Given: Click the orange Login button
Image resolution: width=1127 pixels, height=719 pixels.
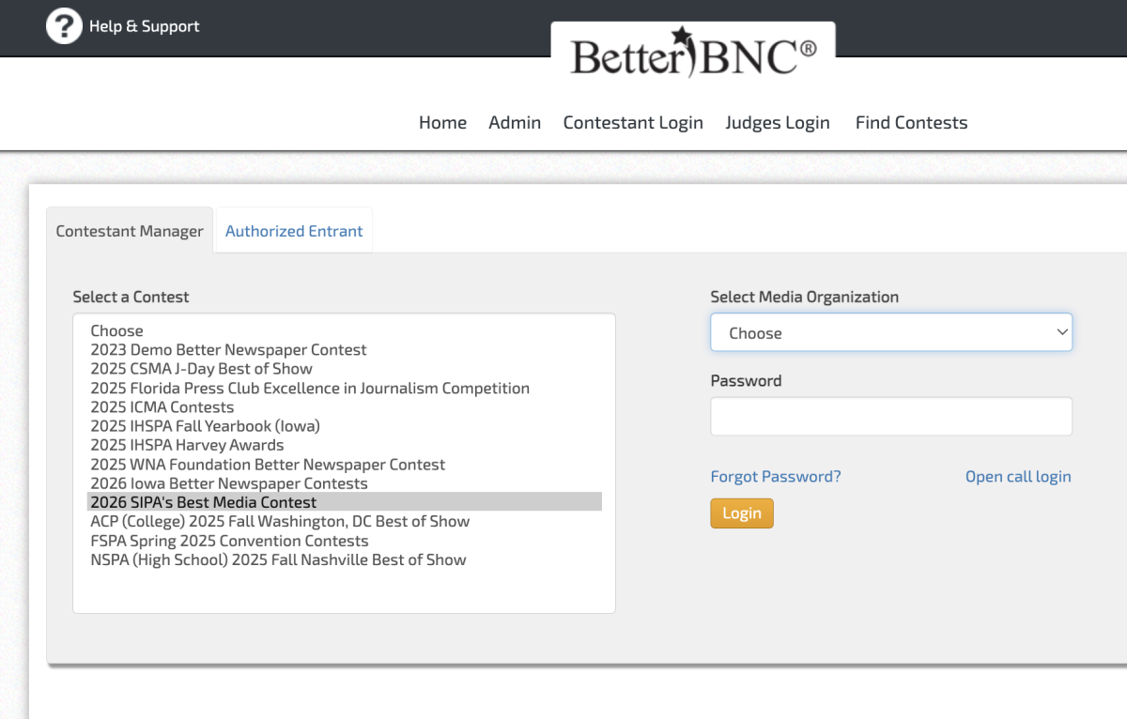Looking at the screenshot, I should pyautogui.click(x=742, y=513).
